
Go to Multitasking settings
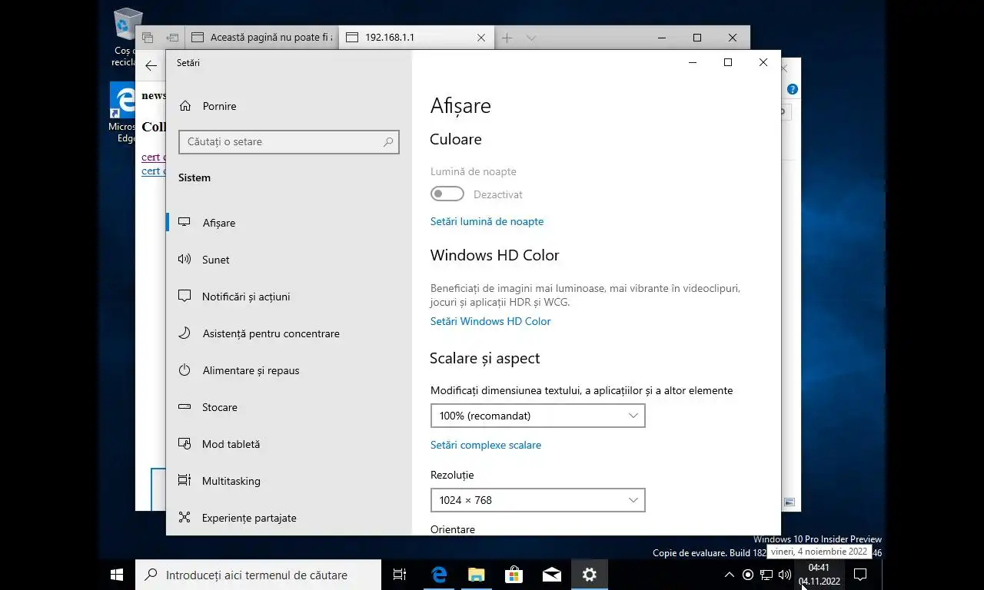click(x=289, y=481)
